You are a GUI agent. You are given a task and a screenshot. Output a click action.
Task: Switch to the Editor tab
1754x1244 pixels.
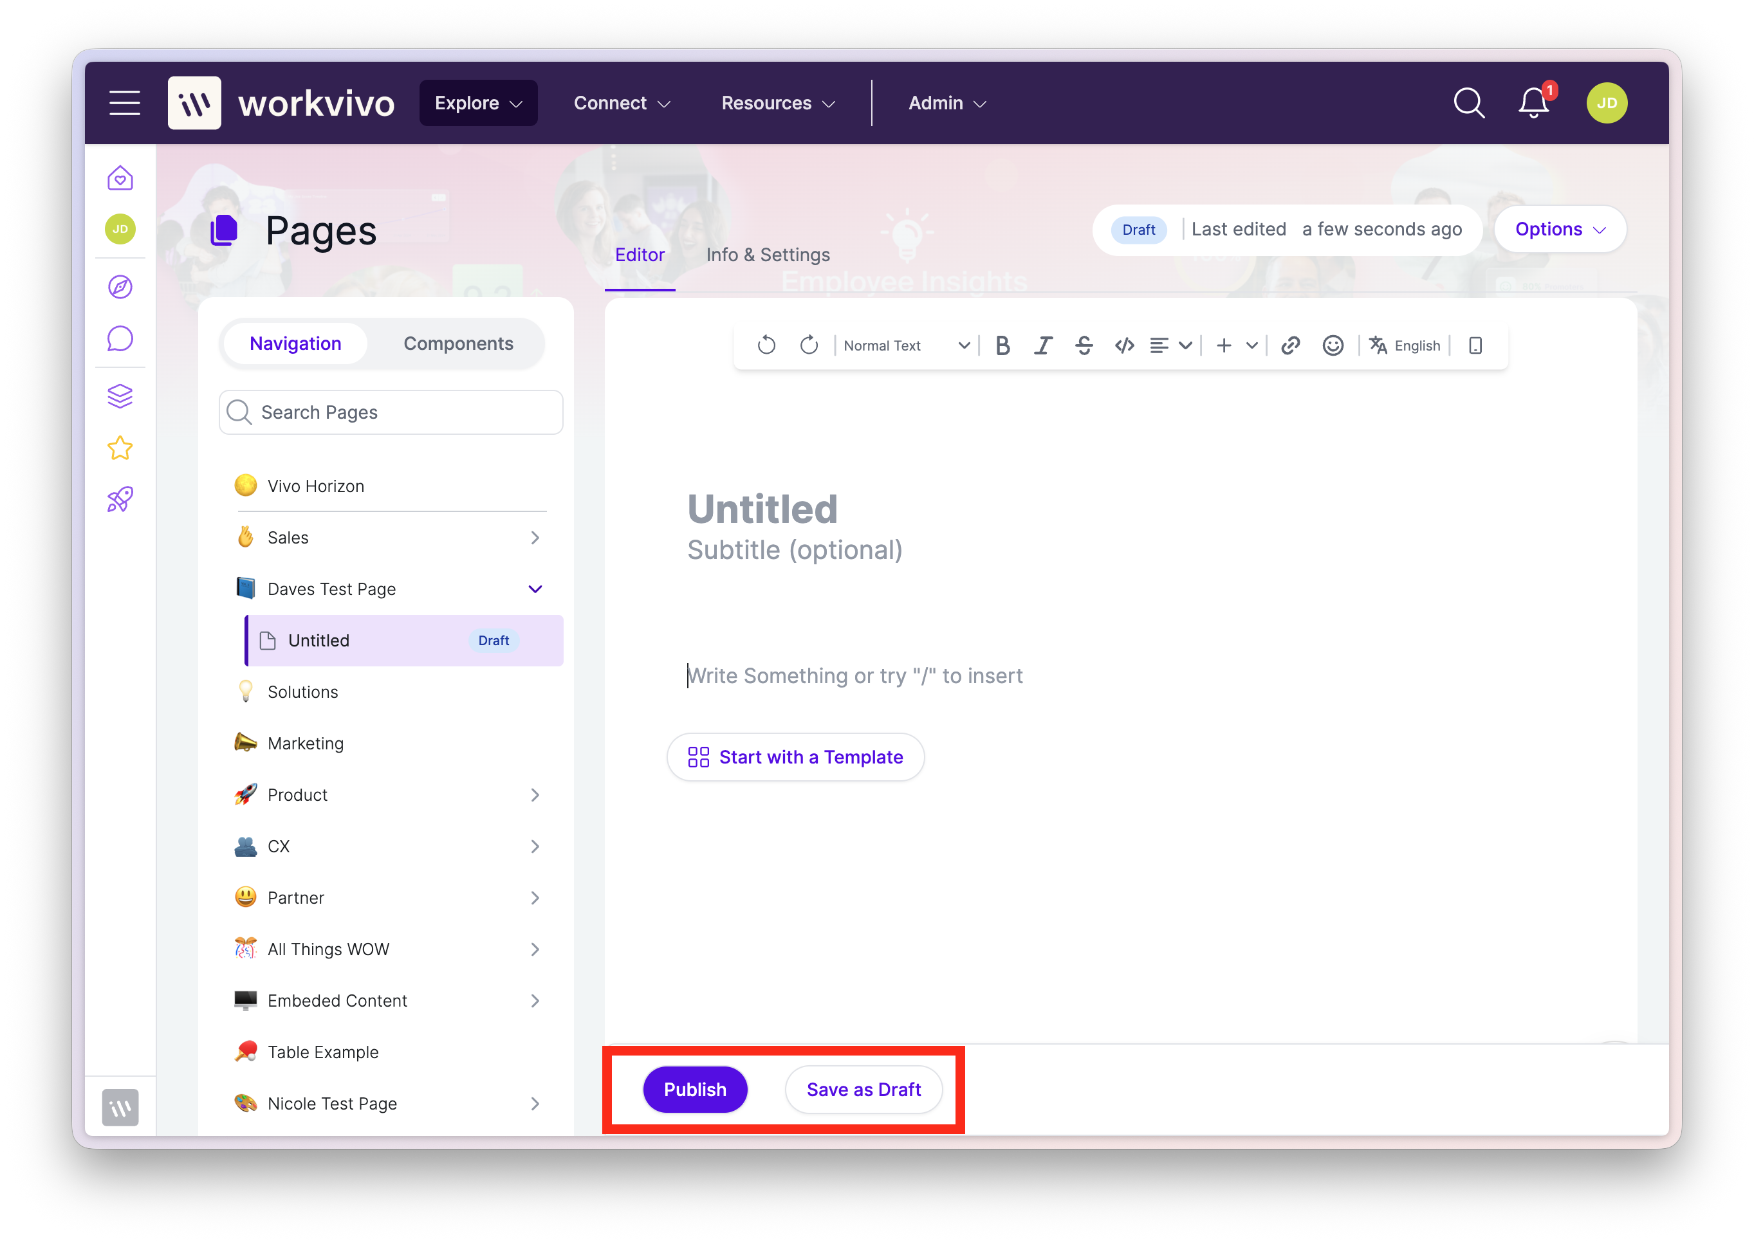click(640, 255)
